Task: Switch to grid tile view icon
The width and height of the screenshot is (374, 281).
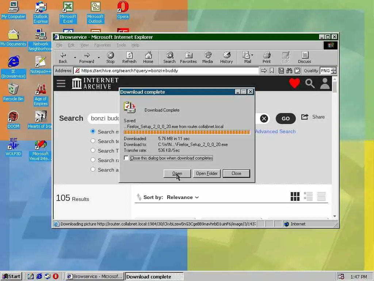Action: [295, 196]
